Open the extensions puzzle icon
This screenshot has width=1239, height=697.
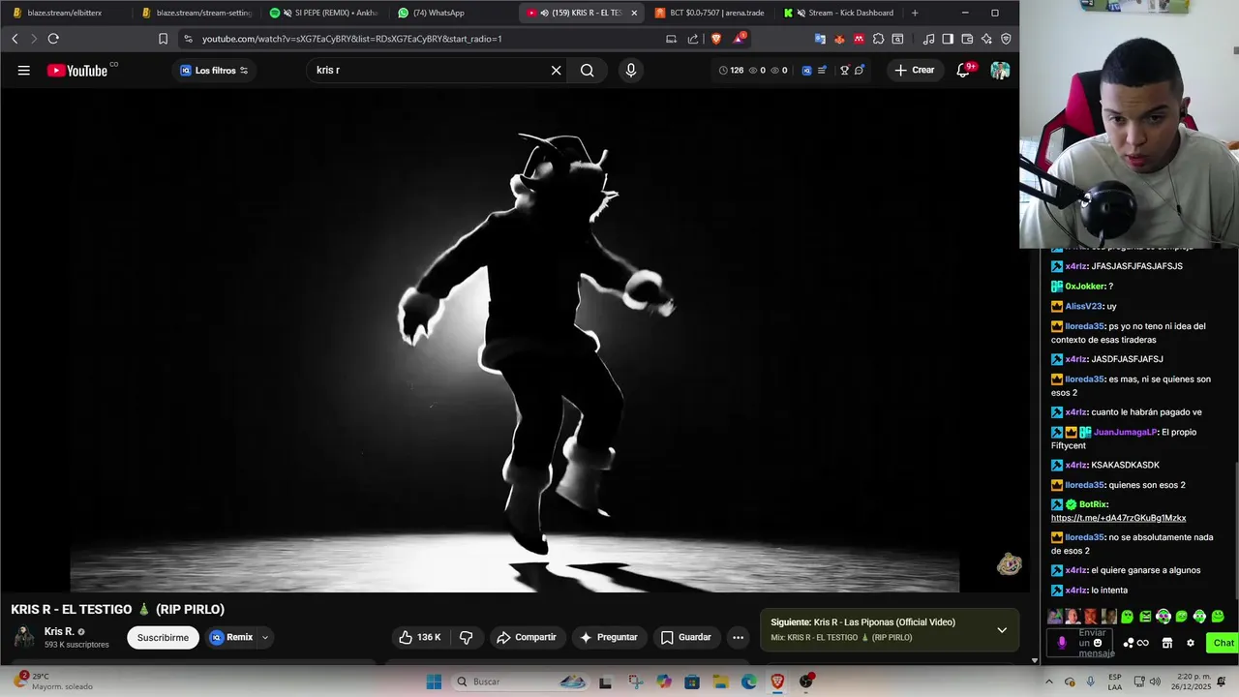(878, 39)
